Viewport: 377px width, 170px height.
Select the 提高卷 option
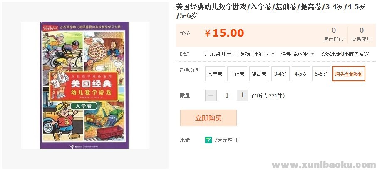[x=259, y=74]
